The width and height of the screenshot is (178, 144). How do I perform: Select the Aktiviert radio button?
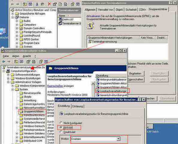click(61, 127)
